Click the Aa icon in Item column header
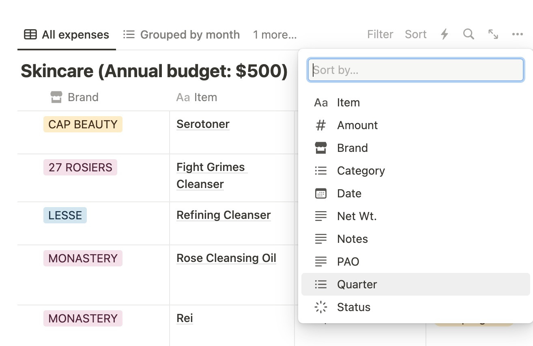 click(x=183, y=97)
